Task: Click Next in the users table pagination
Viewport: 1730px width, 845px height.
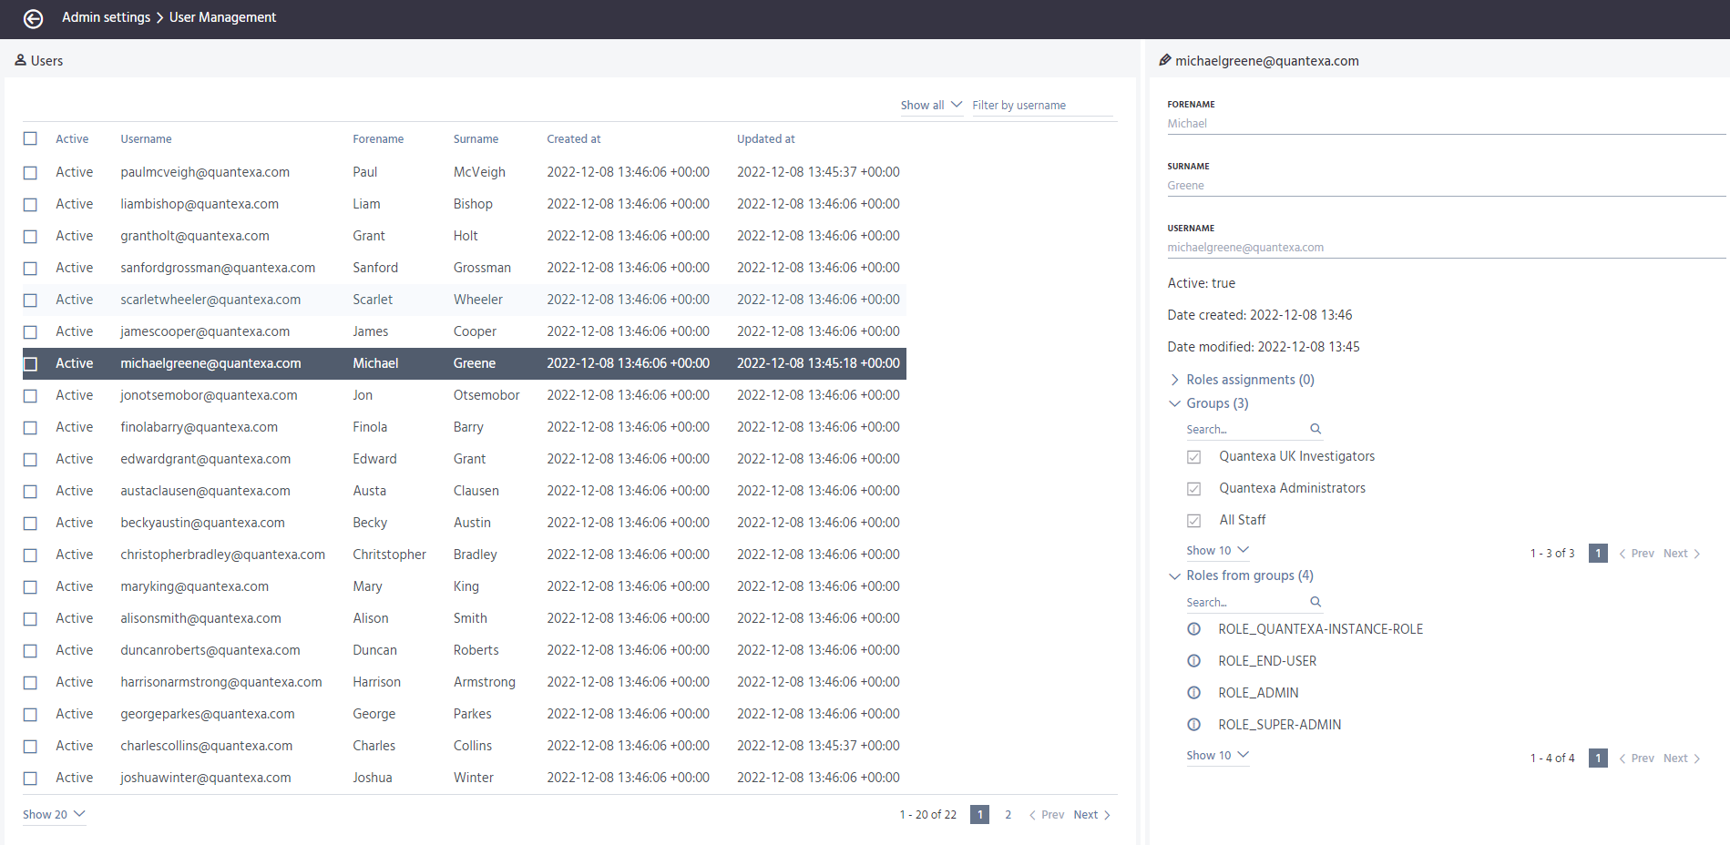Action: point(1085,814)
